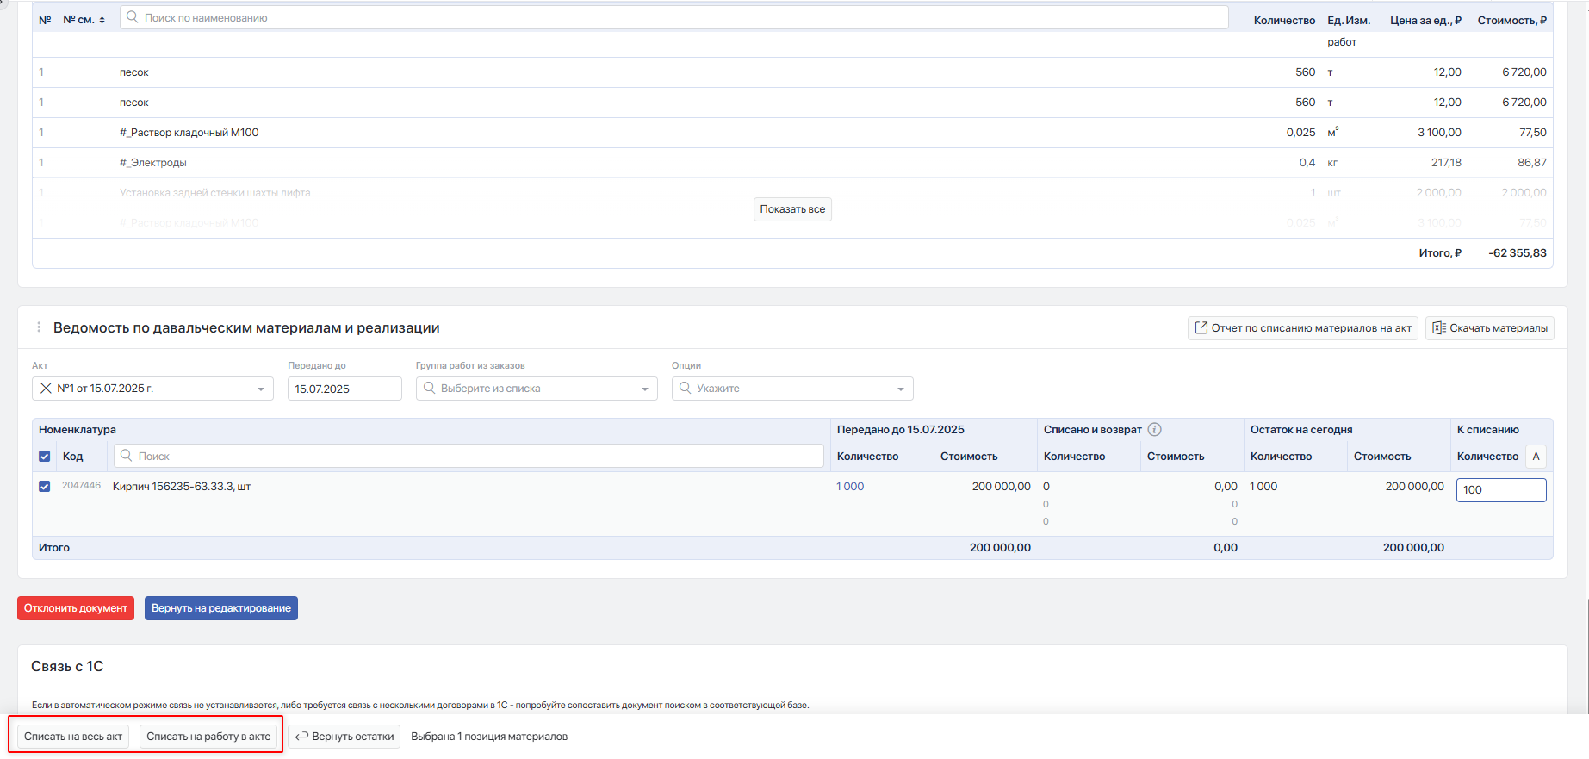This screenshot has height=759, width=1589.
Task: Click the info icon next to Списано и возврат
Action: point(1155,429)
